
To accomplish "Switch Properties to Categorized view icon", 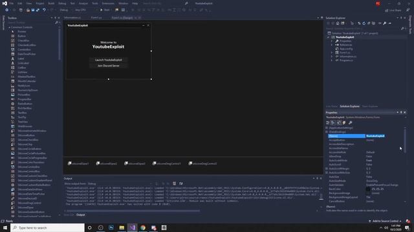I will (328, 123).
